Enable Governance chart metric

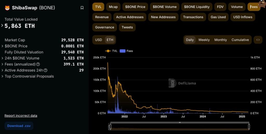(x=104, y=27)
